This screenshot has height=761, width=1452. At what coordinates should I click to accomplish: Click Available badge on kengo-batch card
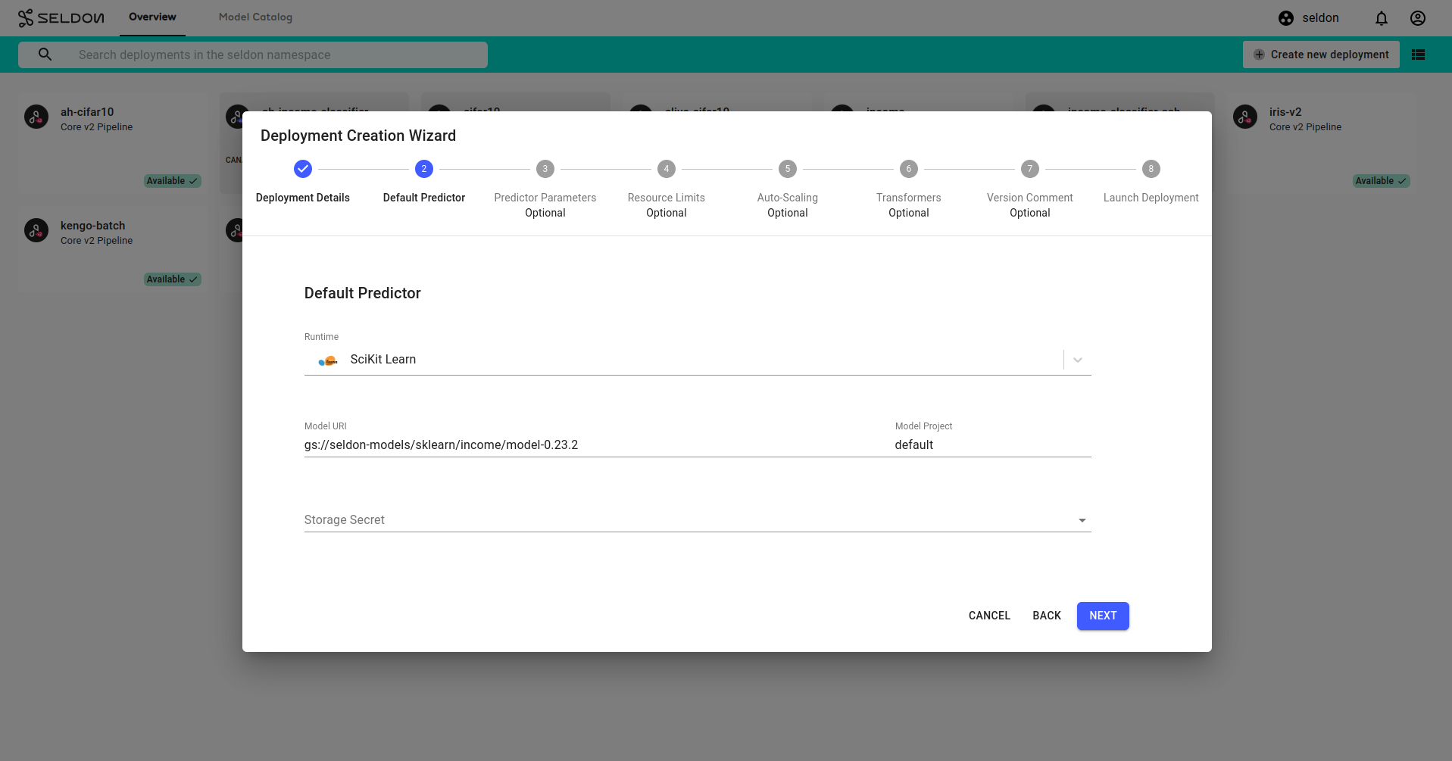point(173,279)
